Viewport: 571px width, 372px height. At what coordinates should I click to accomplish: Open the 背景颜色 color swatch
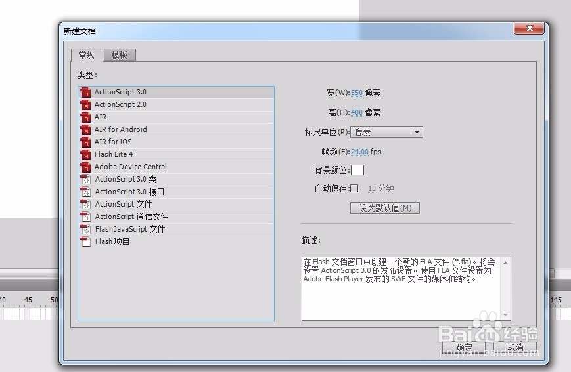click(x=357, y=170)
